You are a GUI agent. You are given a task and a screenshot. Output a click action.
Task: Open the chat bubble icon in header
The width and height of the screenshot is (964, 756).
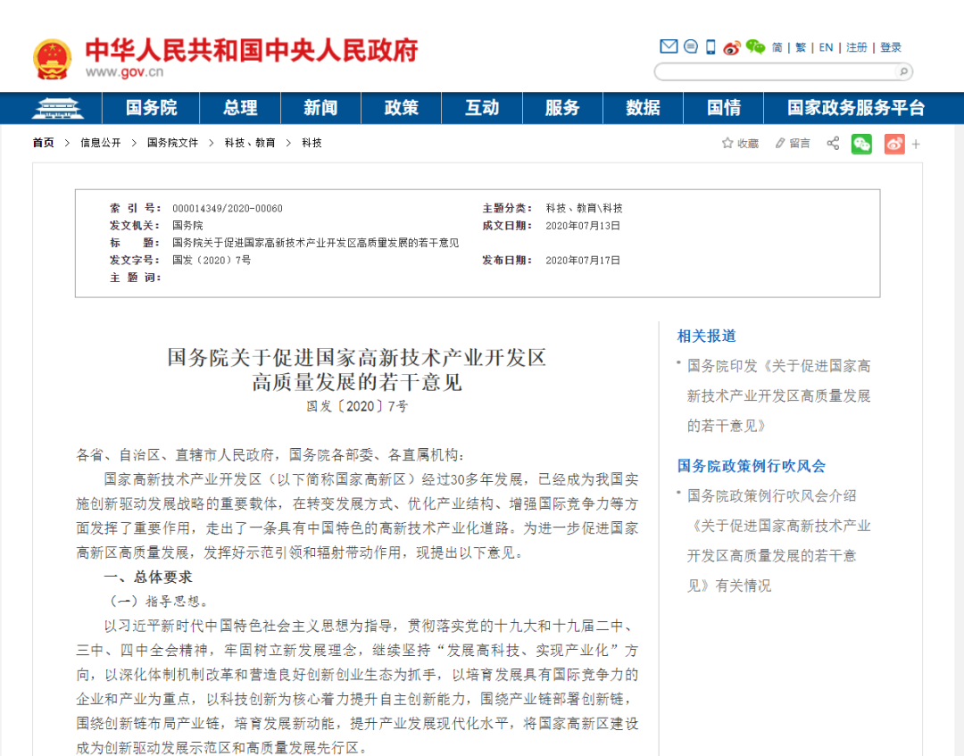[x=691, y=46]
